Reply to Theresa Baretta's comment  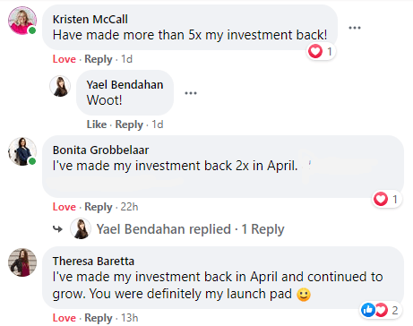pos(99,318)
